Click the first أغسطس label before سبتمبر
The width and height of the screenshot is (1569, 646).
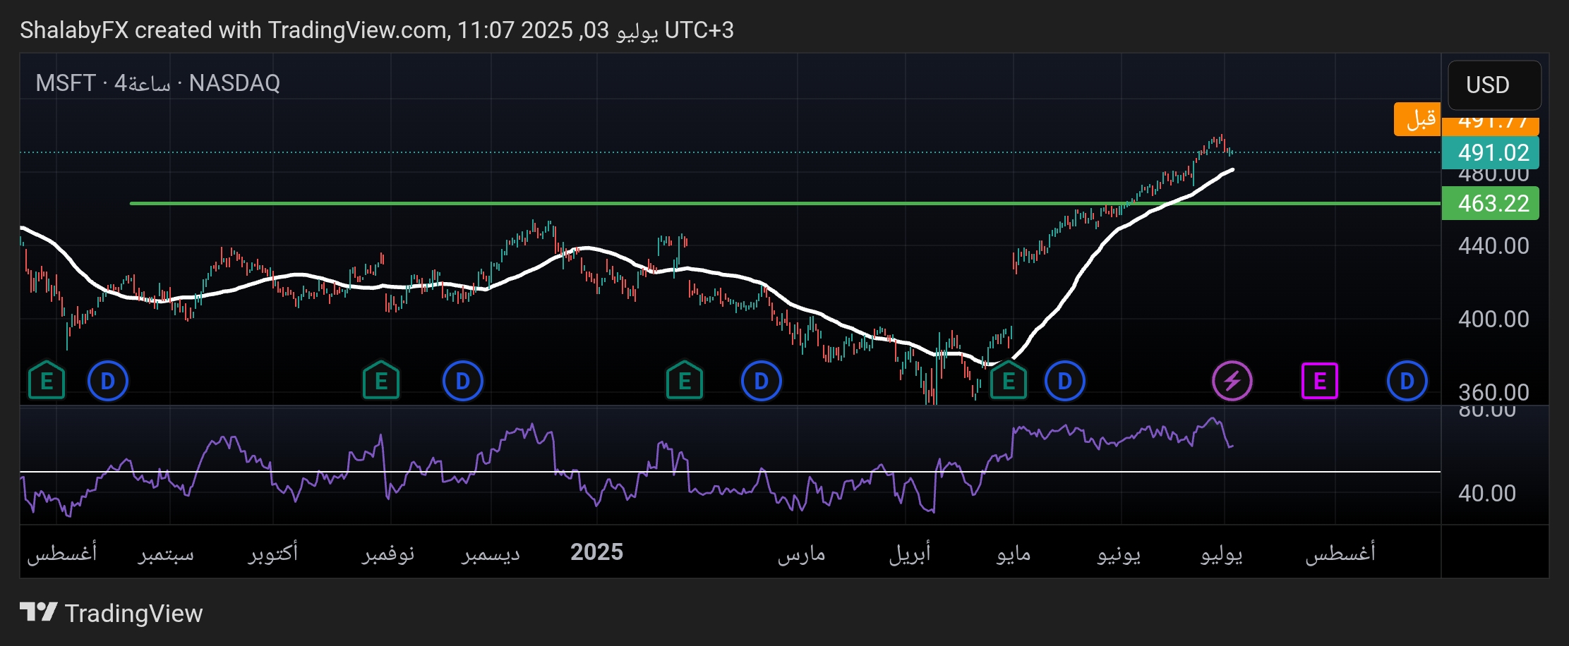(x=62, y=554)
